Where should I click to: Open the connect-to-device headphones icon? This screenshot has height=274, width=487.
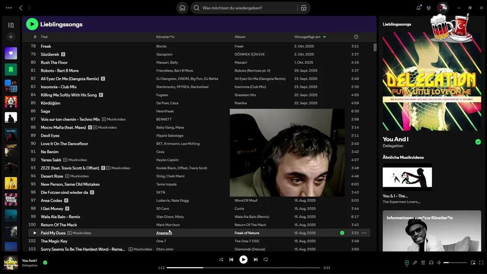[431, 263]
